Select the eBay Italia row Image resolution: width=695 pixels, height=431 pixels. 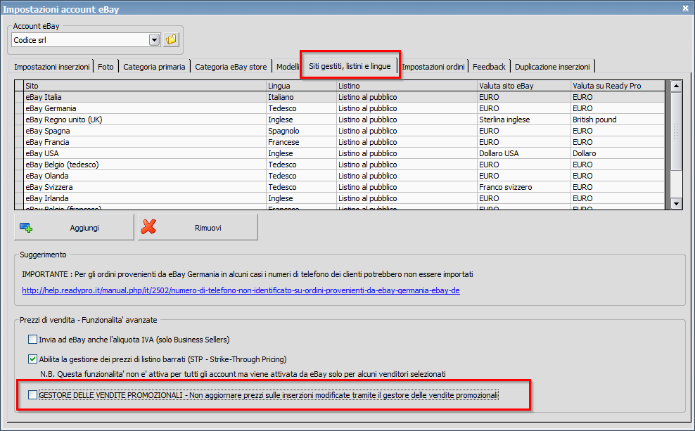340,97
